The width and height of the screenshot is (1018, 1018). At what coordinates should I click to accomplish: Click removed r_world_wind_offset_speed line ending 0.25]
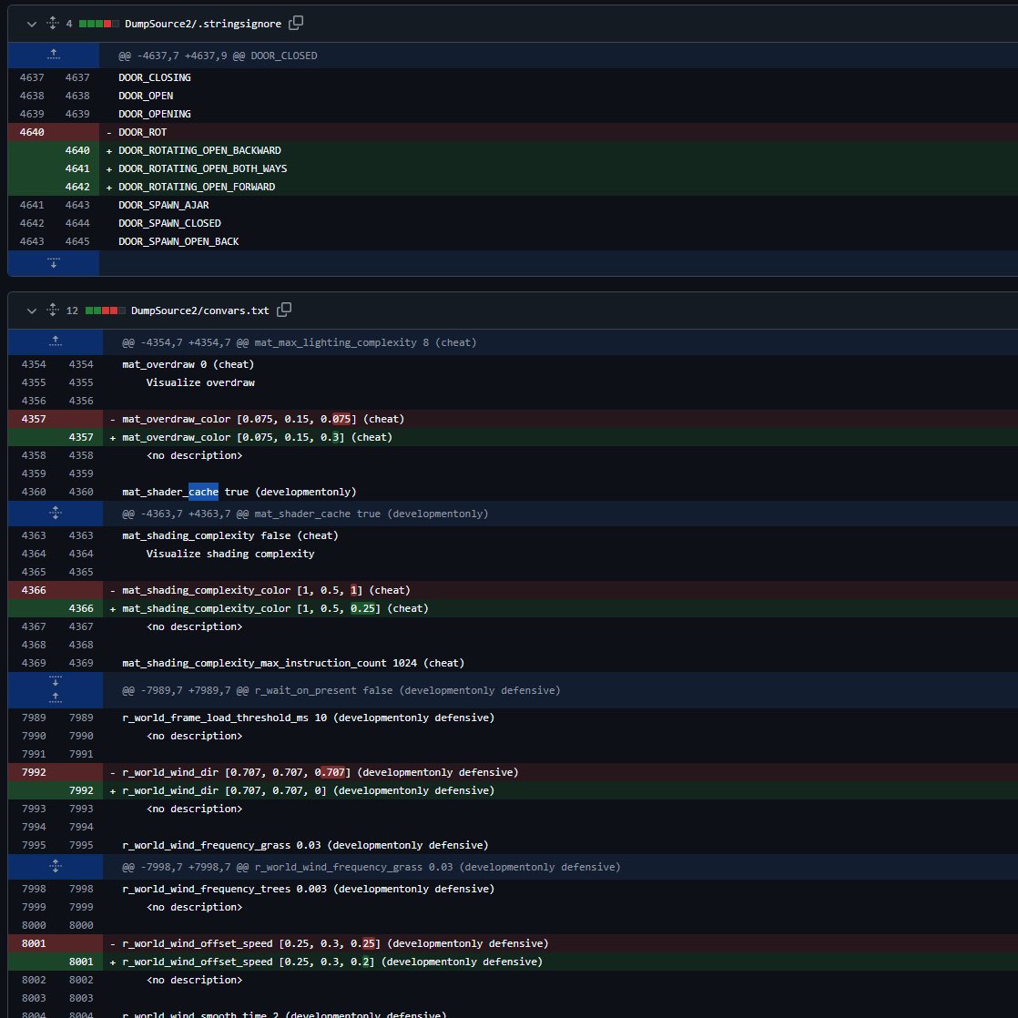tap(336, 943)
